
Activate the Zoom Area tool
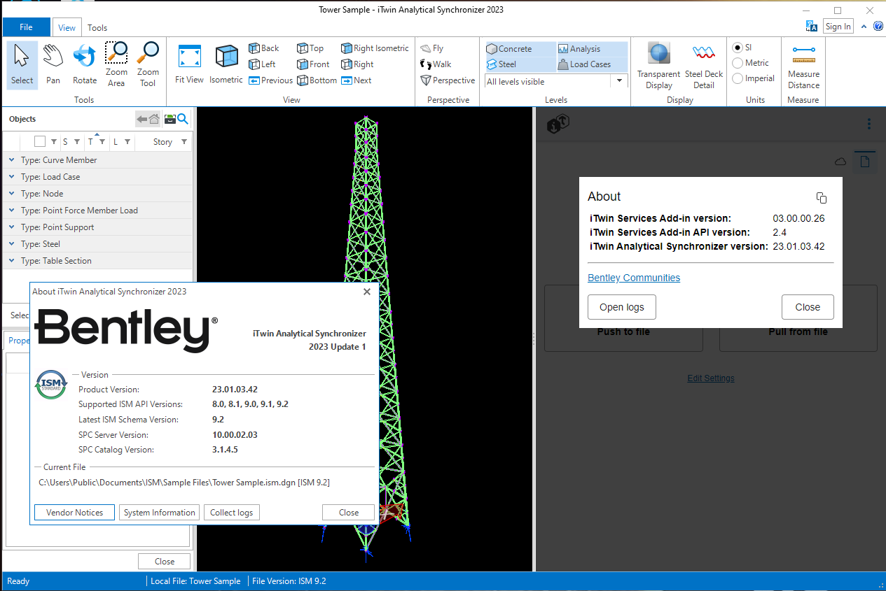(116, 64)
